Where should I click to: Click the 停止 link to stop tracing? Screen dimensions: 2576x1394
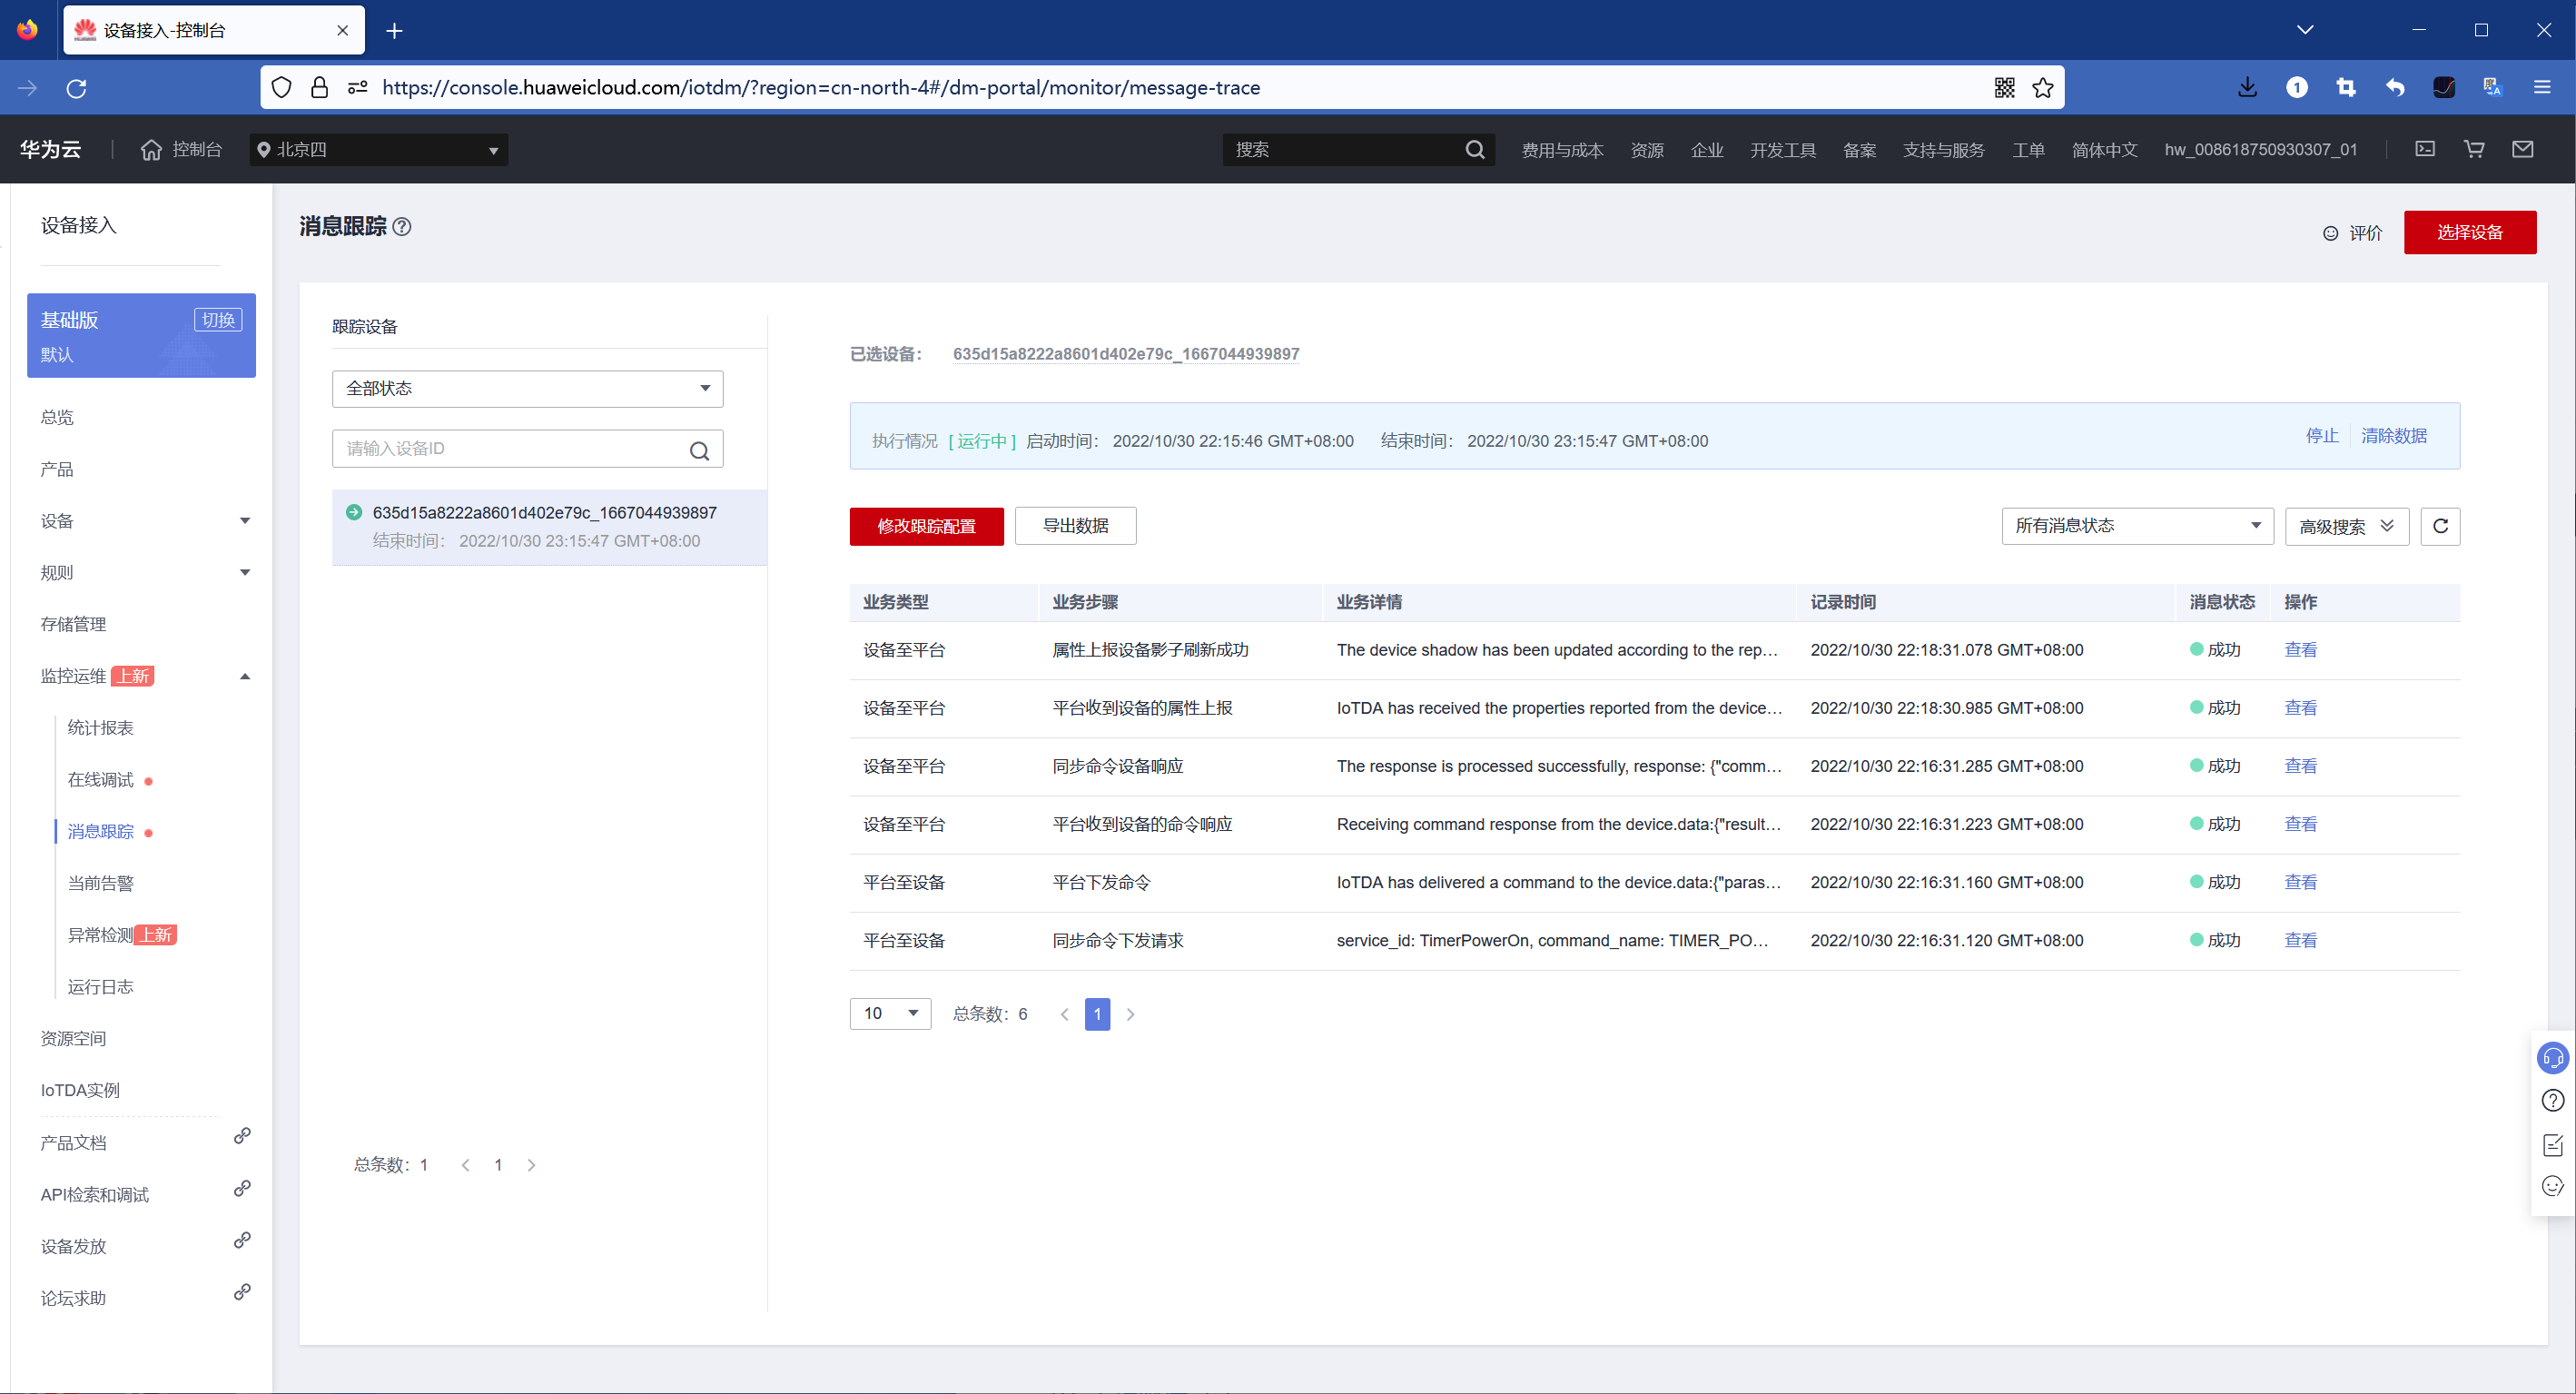(x=2321, y=436)
